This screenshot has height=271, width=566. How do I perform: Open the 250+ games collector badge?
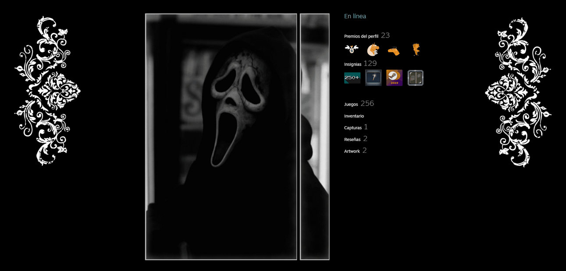click(x=352, y=78)
